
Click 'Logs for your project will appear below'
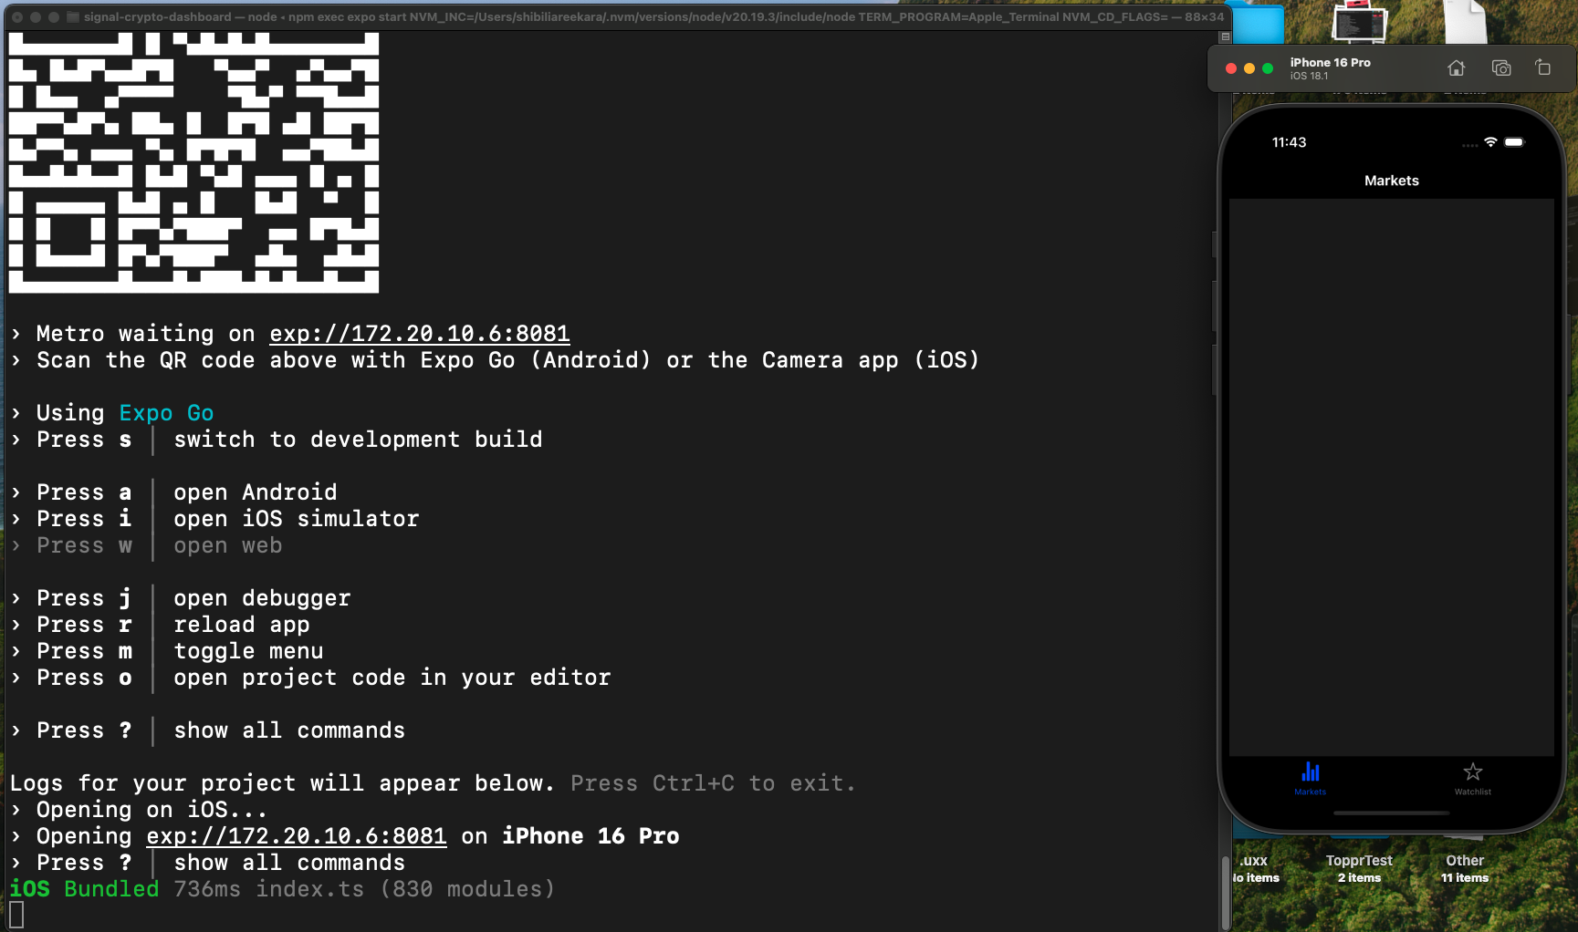(x=282, y=783)
